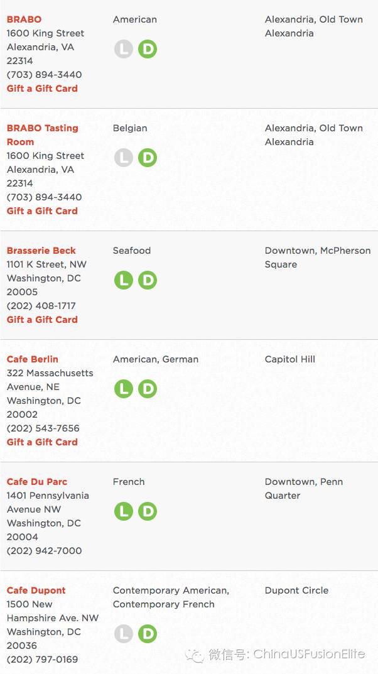Open the Cafe Berlin restaurant link
Screen dimensions: 378x674
32,359
